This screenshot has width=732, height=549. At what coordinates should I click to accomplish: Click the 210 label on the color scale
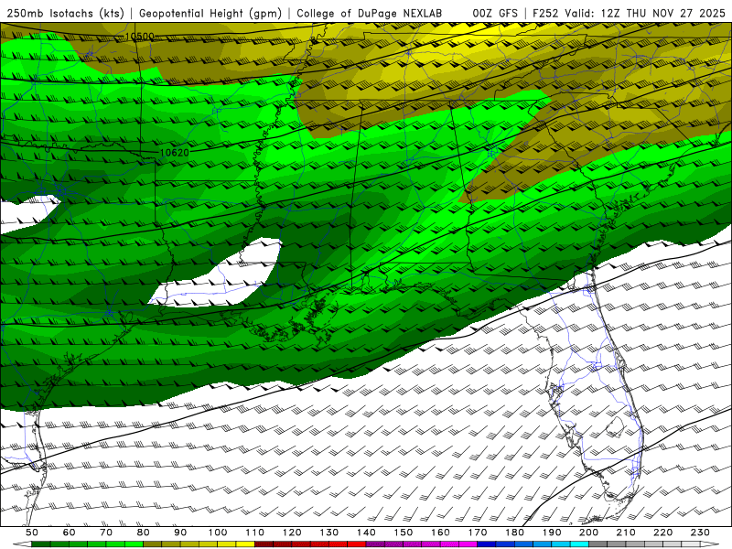pos(626,533)
